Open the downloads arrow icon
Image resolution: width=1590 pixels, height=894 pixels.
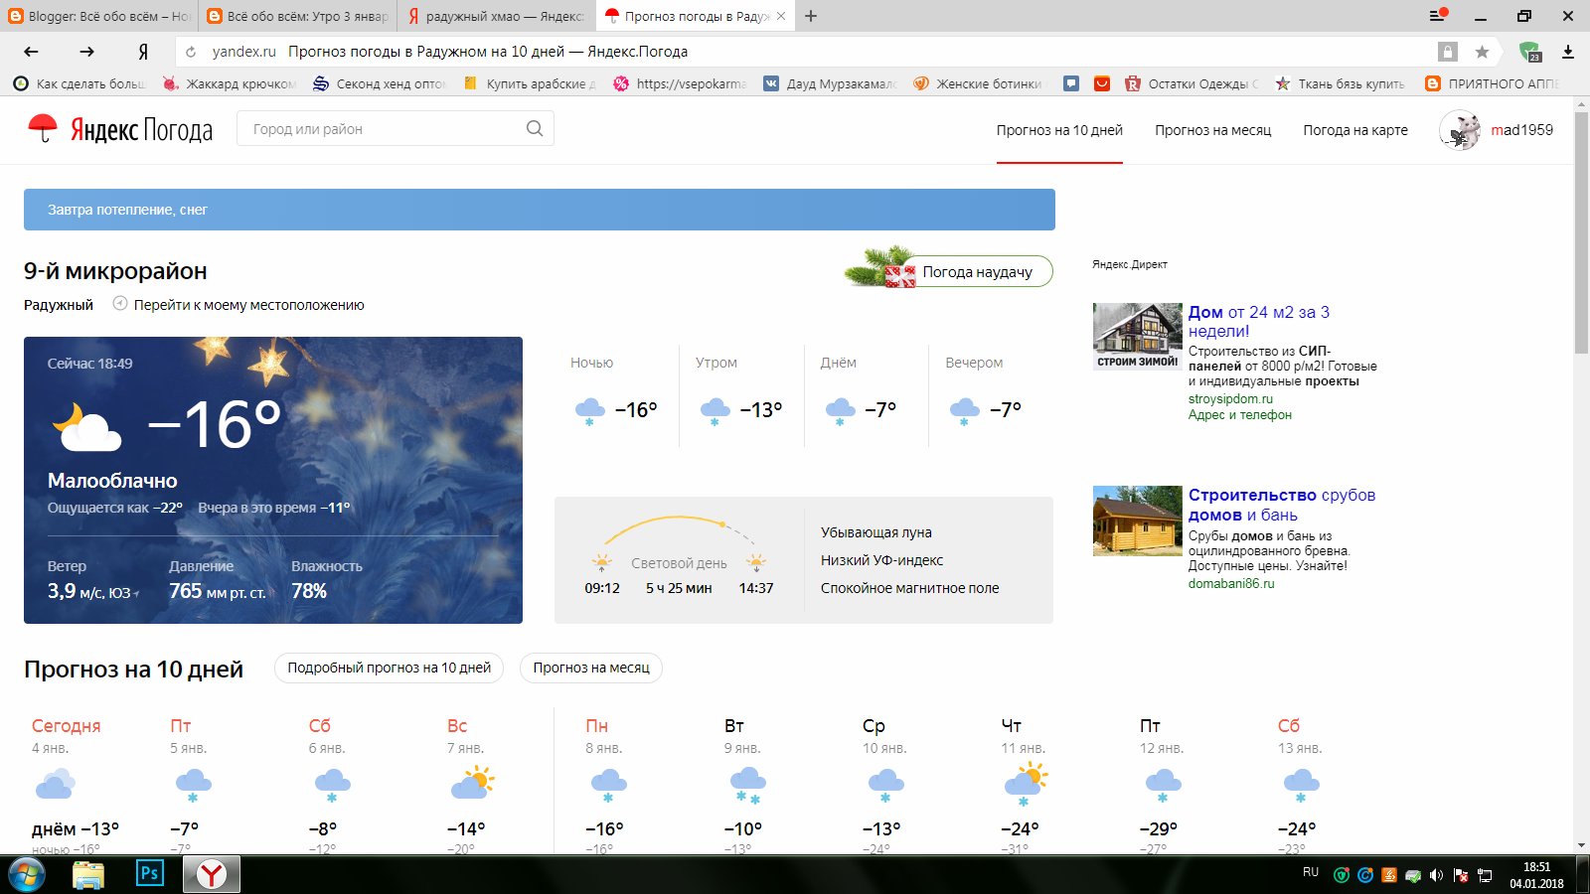click(1567, 52)
